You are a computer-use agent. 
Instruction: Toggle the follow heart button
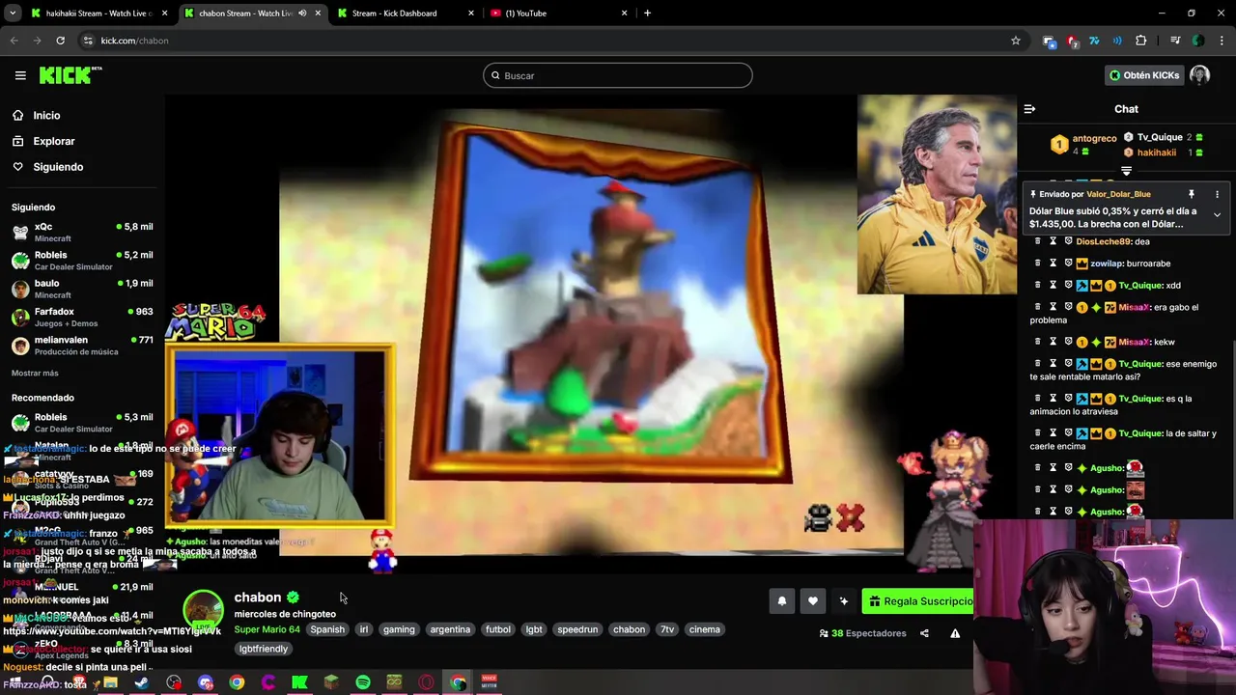tap(813, 601)
